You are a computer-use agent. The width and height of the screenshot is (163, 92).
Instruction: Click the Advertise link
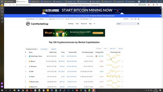click(126, 19)
